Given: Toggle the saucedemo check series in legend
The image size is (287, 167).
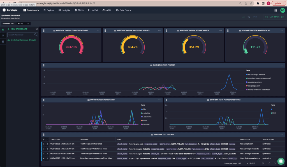Looking at the screenshot, I should pyautogui.click(x=254, y=82).
